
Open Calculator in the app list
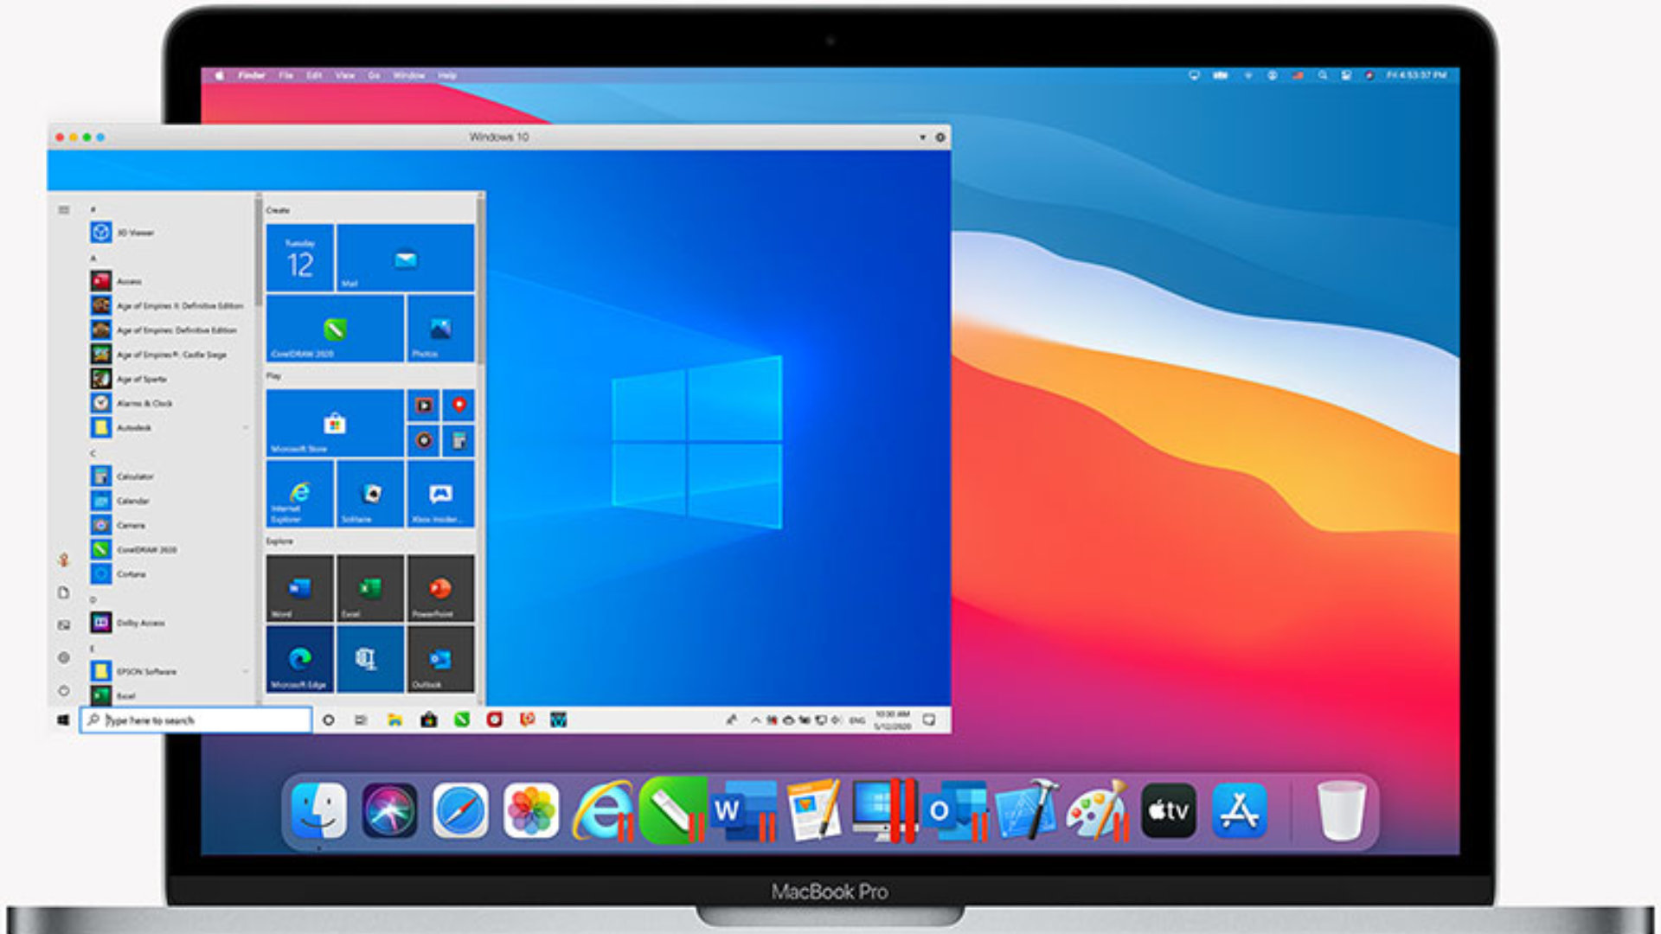[169, 477]
